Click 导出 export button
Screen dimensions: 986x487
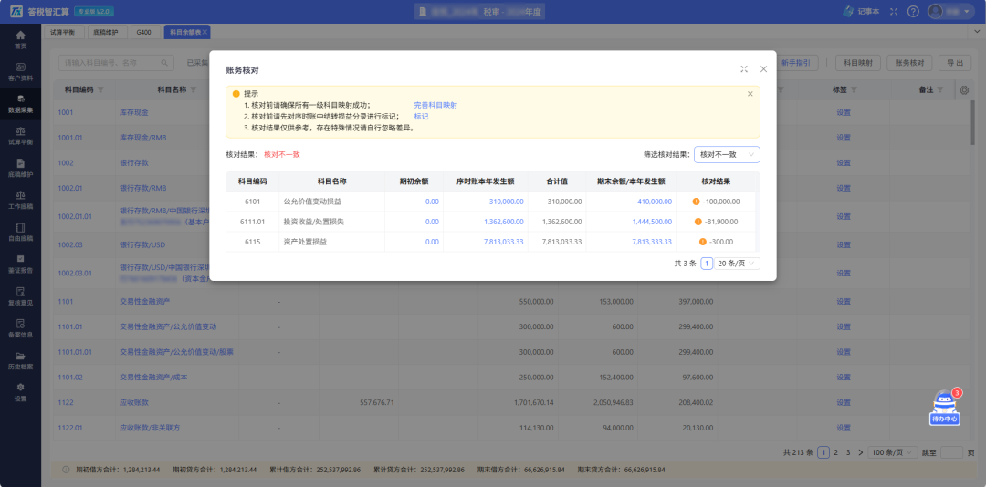[x=955, y=63]
